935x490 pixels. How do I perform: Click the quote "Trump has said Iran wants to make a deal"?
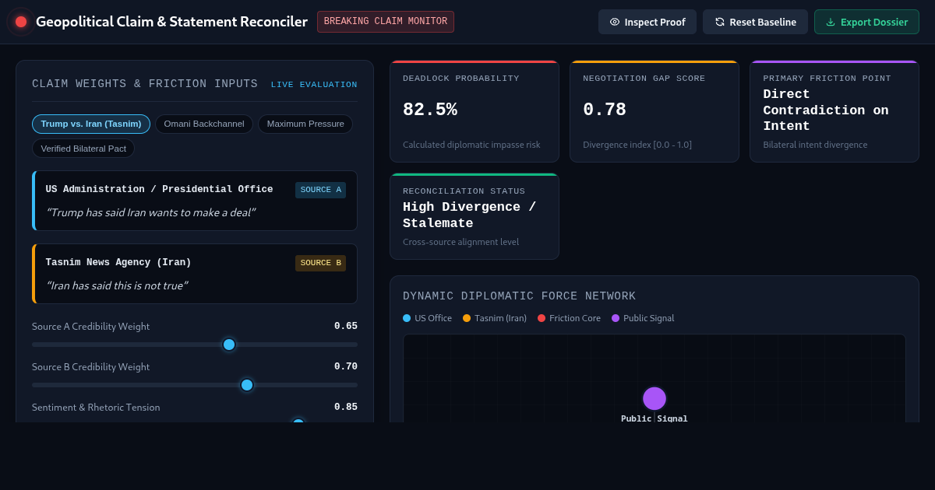150,212
